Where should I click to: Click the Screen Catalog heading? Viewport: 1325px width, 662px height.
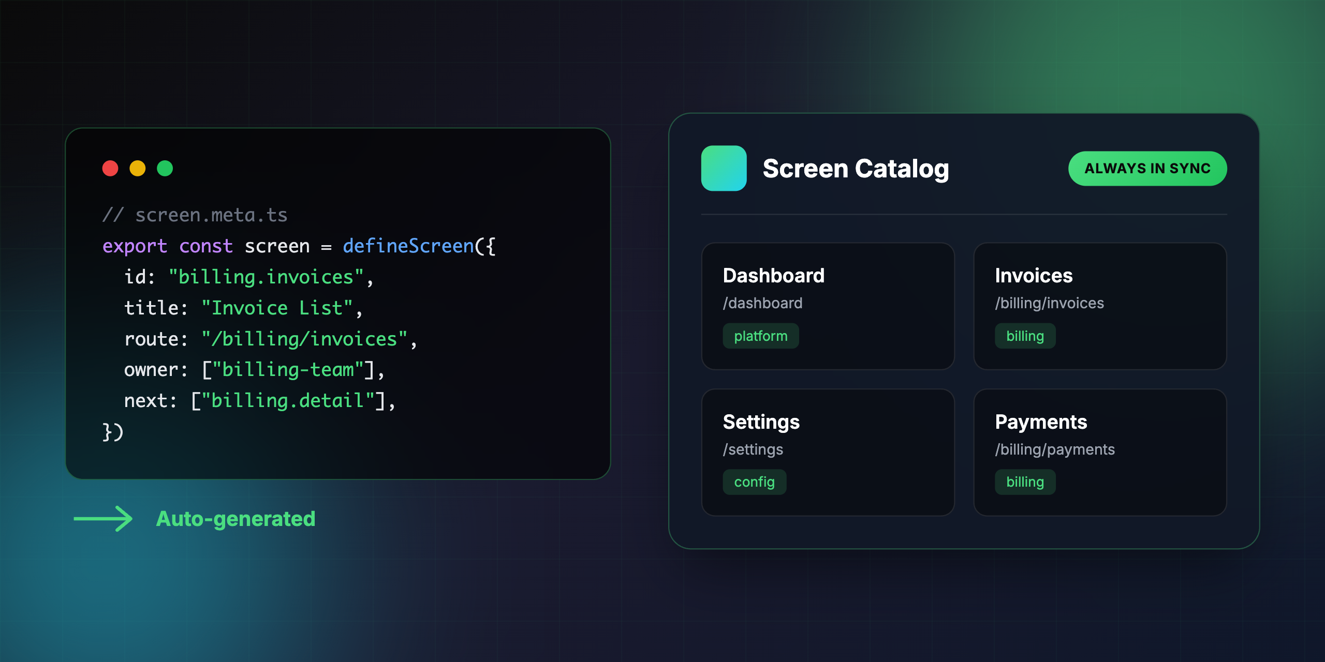point(856,169)
